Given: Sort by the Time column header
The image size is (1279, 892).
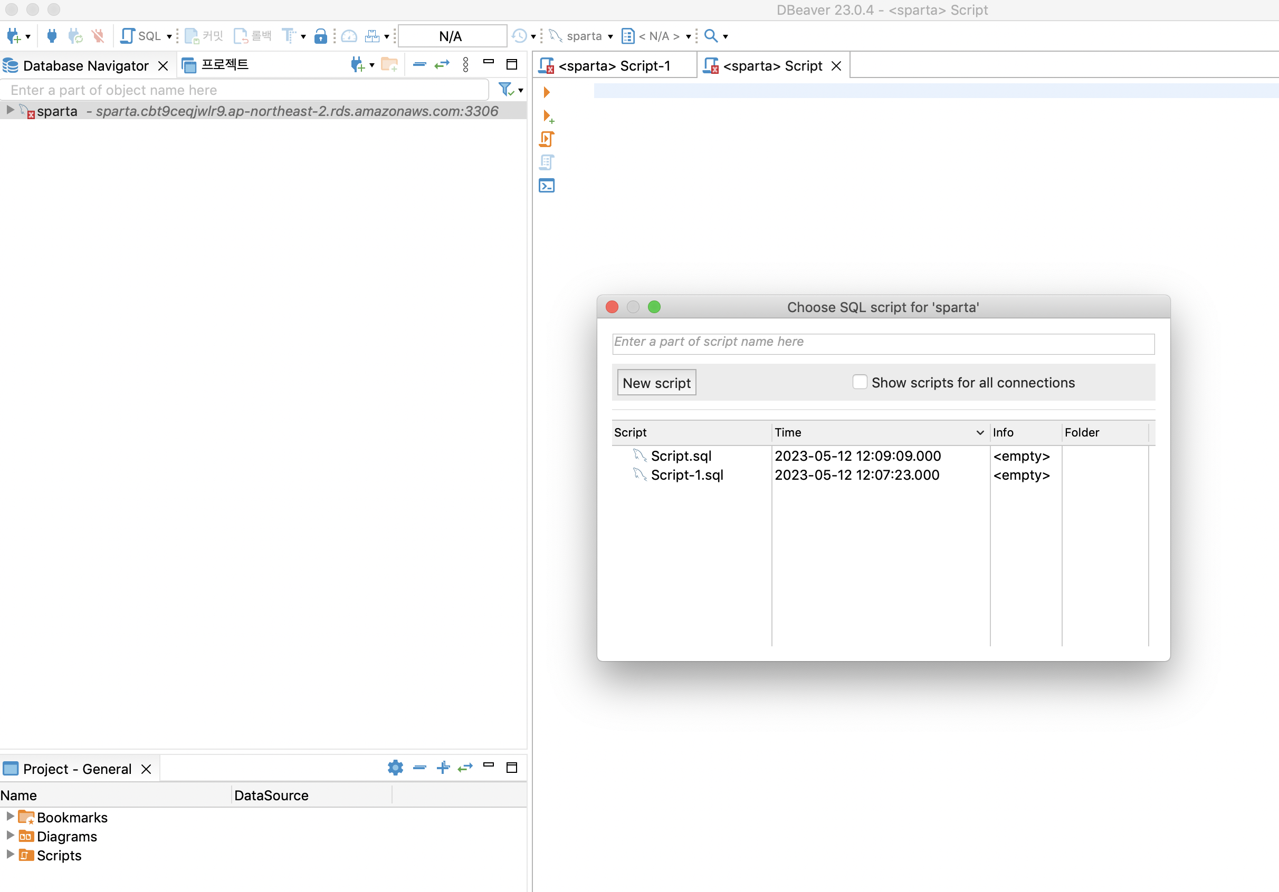Looking at the screenshot, I should click(880, 432).
